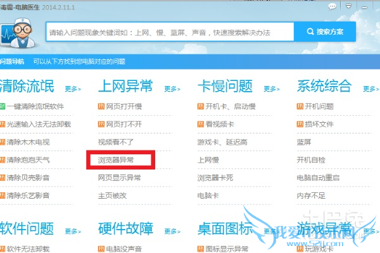The image size is (380, 253).
Task: Click the 桌面图标 category heading
Action: tap(225, 228)
